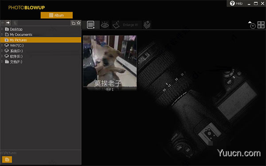Screen dimensions: 266x166
Task: Expand the 软件(E:) tree node
Action: pos(2,56)
